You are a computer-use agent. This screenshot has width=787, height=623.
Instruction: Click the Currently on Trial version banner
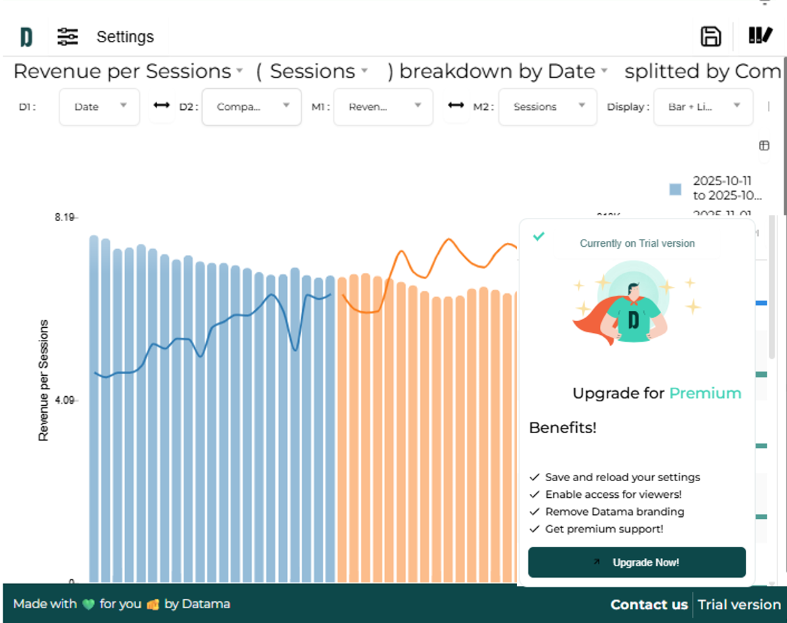coord(637,243)
